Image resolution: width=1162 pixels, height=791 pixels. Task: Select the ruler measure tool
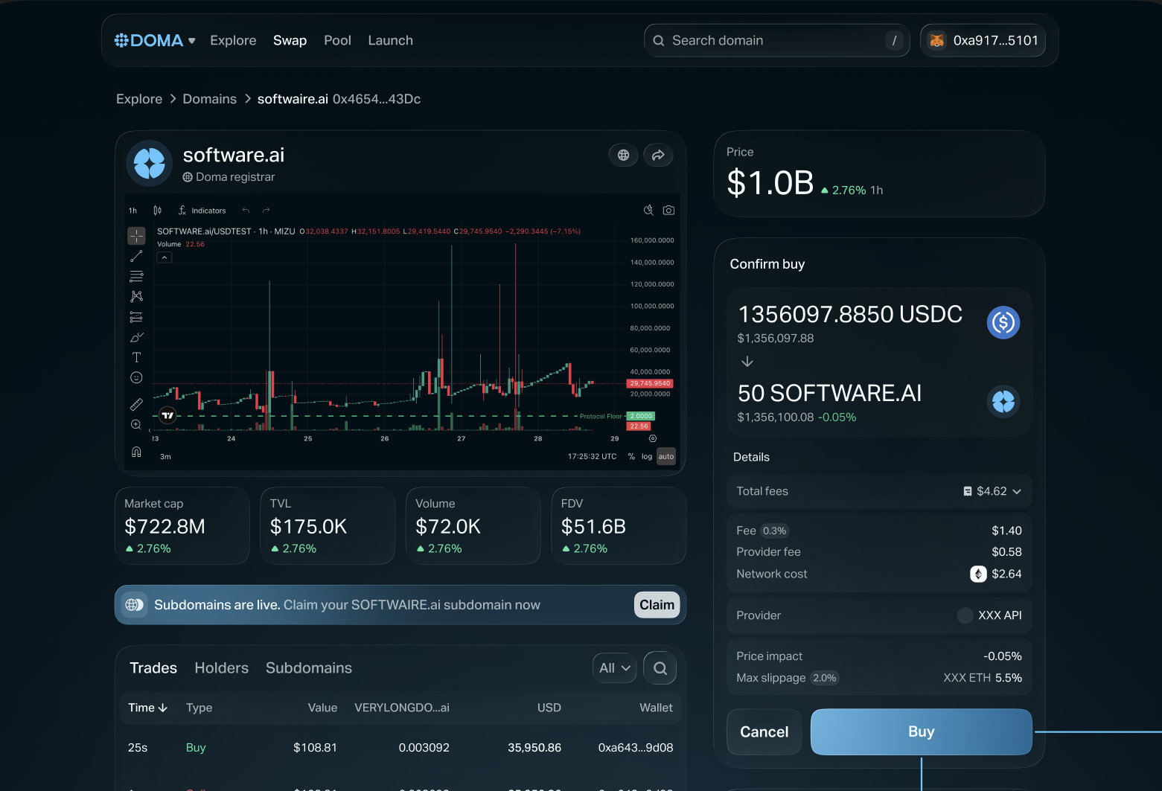(136, 404)
